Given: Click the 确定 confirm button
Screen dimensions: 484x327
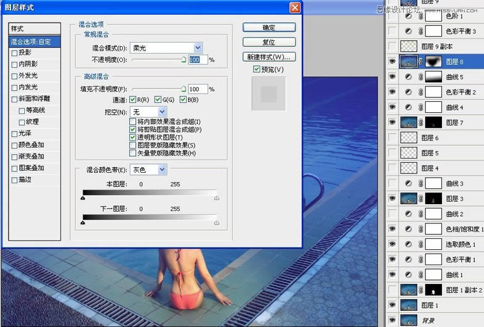Looking at the screenshot, I should [268, 28].
